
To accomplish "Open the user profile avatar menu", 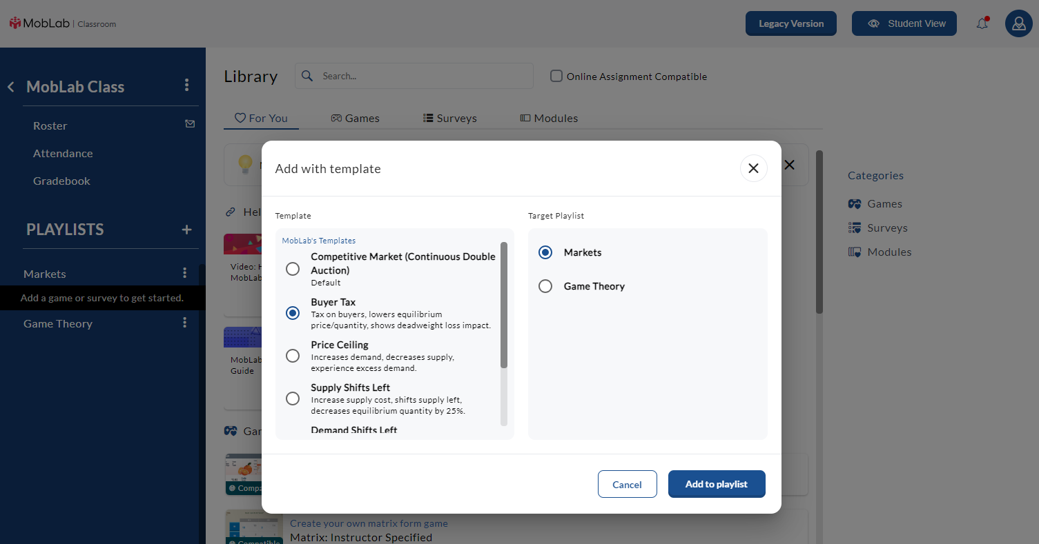I will click(x=1018, y=23).
